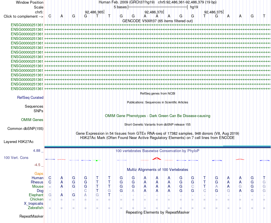Click Elephant's first G base in alignment

click(x=50, y=195)
